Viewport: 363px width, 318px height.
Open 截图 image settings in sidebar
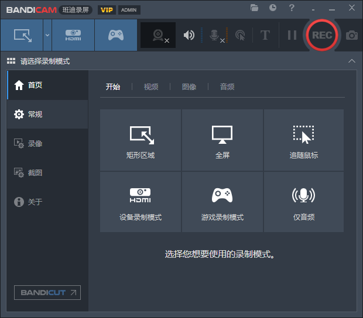click(47, 172)
